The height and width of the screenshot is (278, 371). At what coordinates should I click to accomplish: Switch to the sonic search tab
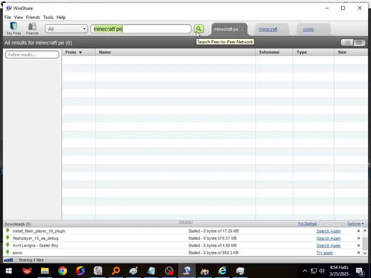(x=308, y=29)
